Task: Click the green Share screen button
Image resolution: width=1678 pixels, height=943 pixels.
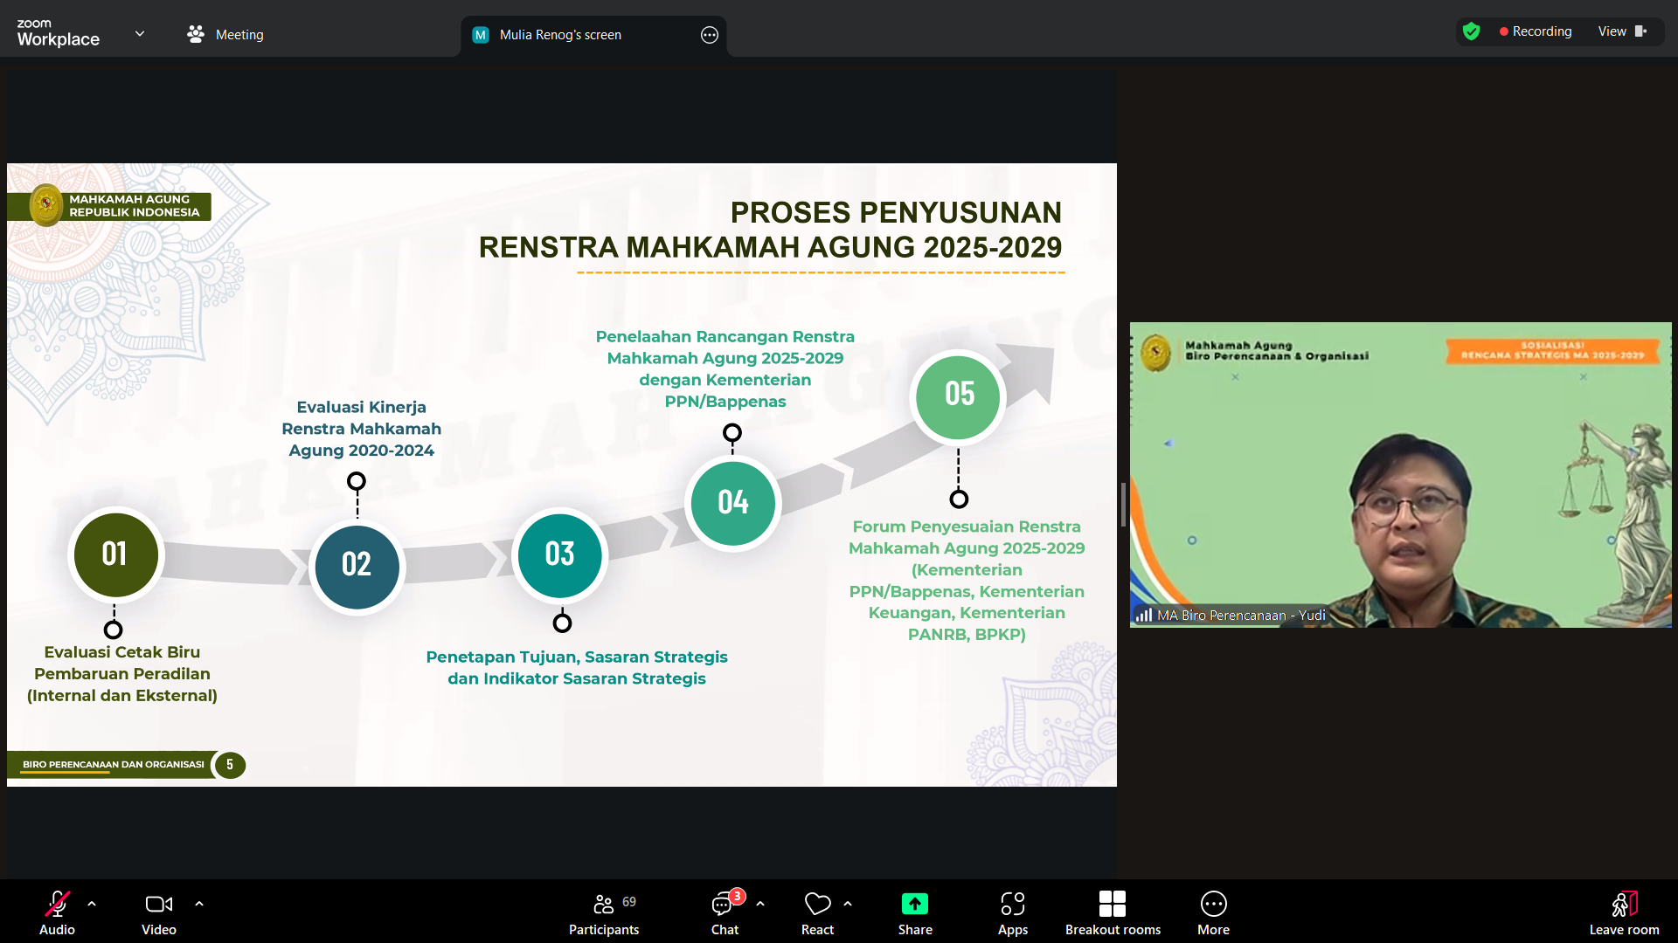Action: click(914, 912)
